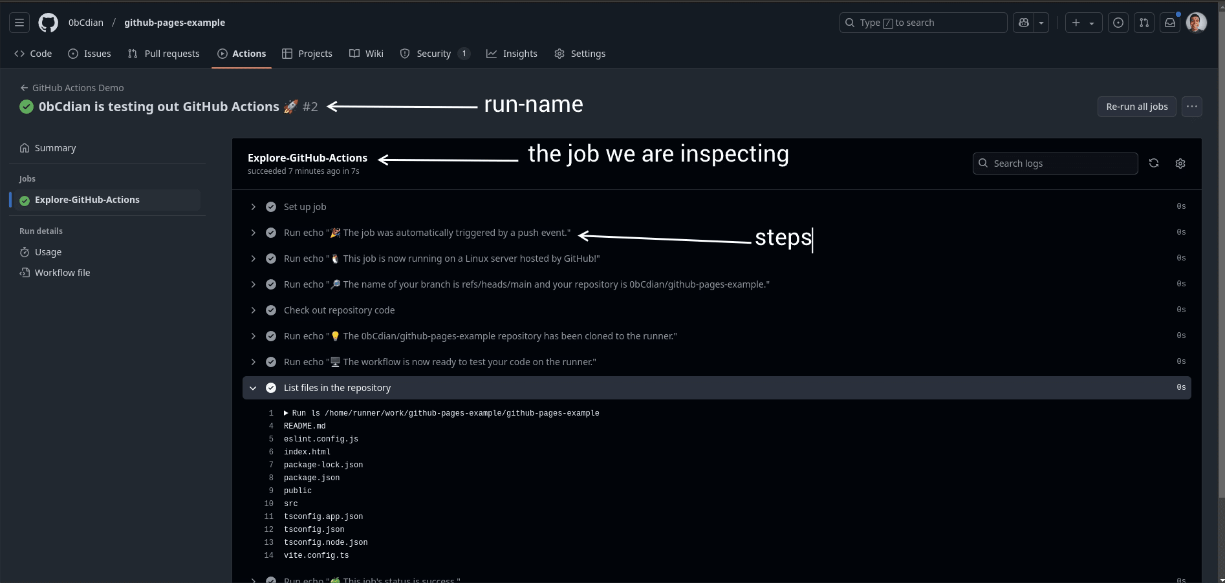The width and height of the screenshot is (1225, 583).
Task: Open notifications inbox icon
Action: point(1170,23)
